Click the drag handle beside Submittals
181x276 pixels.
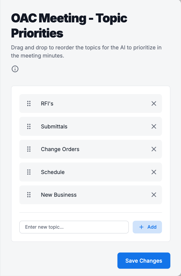pyautogui.click(x=29, y=126)
